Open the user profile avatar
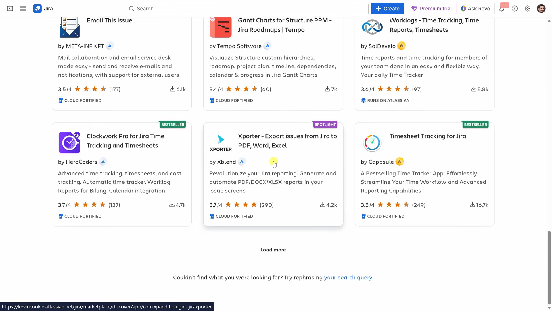Screen dimensions: 552x311 pos(541,9)
